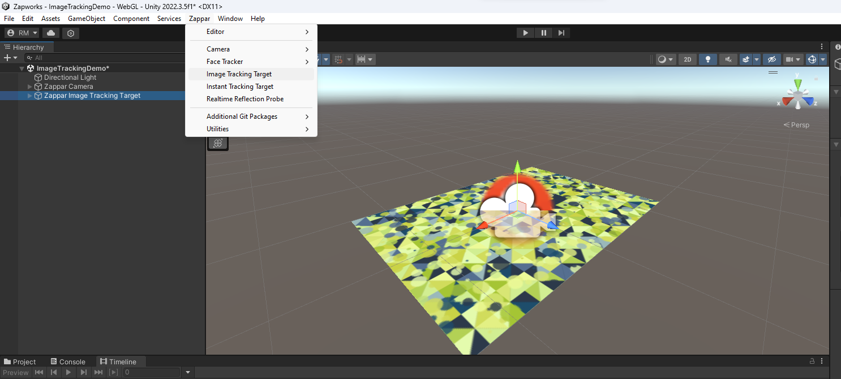The width and height of the screenshot is (841, 379).
Task: Open the Component menu
Action: coord(131,19)
